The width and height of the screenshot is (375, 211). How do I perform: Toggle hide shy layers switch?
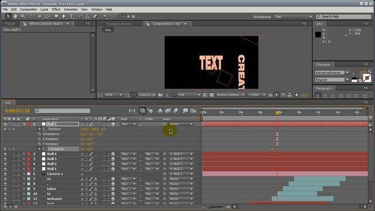click(x=160, y=111)
